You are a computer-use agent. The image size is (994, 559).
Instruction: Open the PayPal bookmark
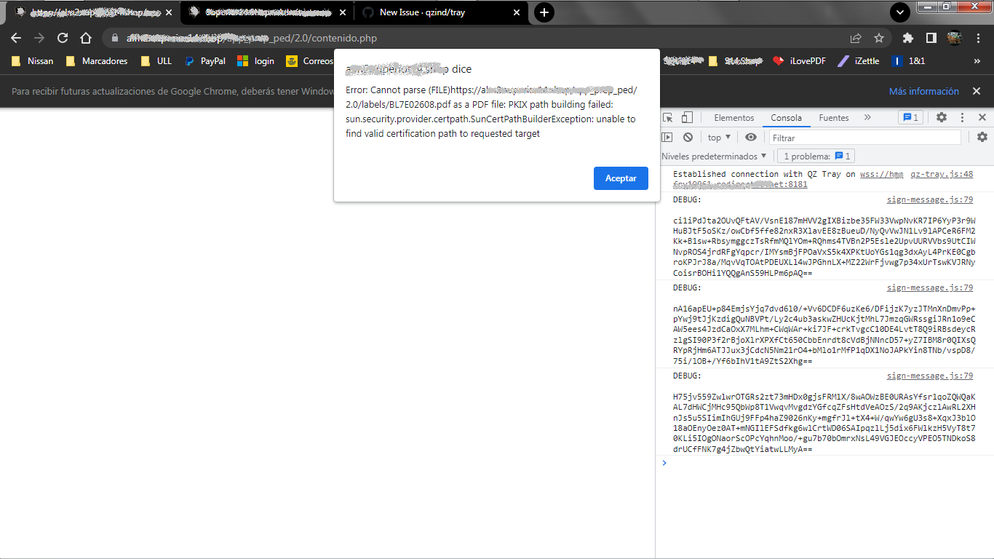click(x=205, y=61)
